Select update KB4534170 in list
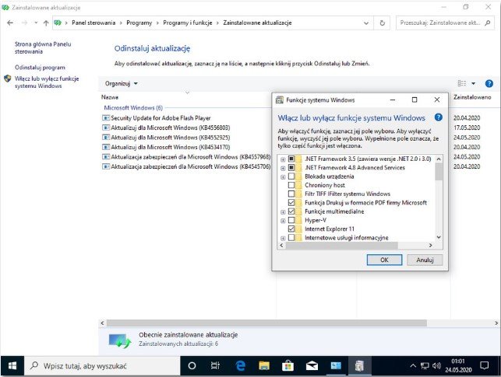 pos(171,147)
